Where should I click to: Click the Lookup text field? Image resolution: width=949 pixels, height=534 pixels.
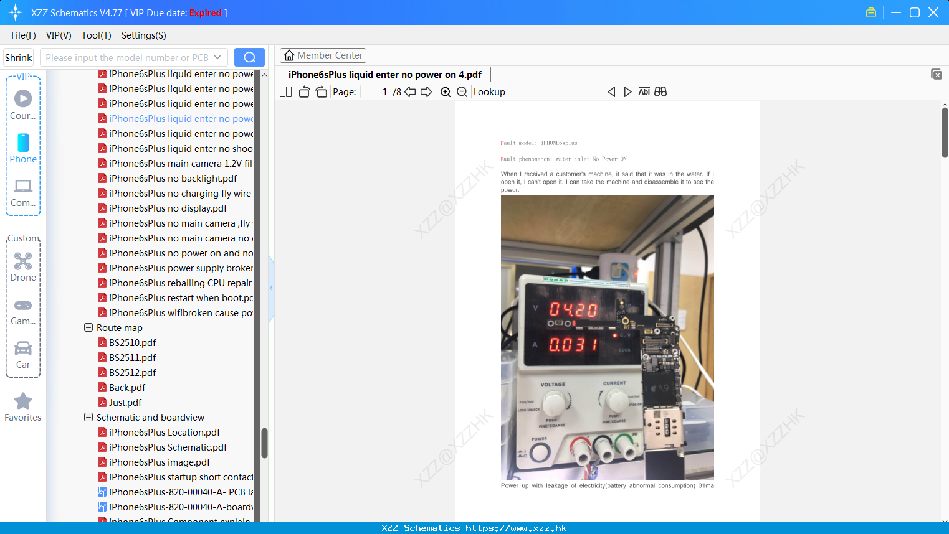click(556, 92)
